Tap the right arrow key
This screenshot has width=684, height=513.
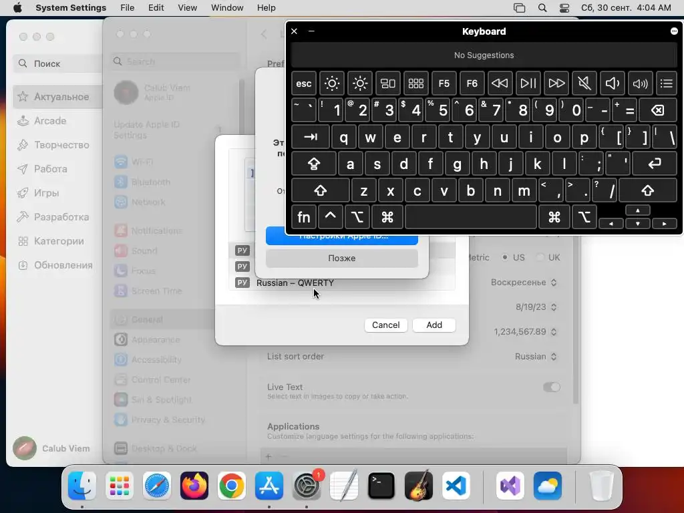click(x=665, y=223)
